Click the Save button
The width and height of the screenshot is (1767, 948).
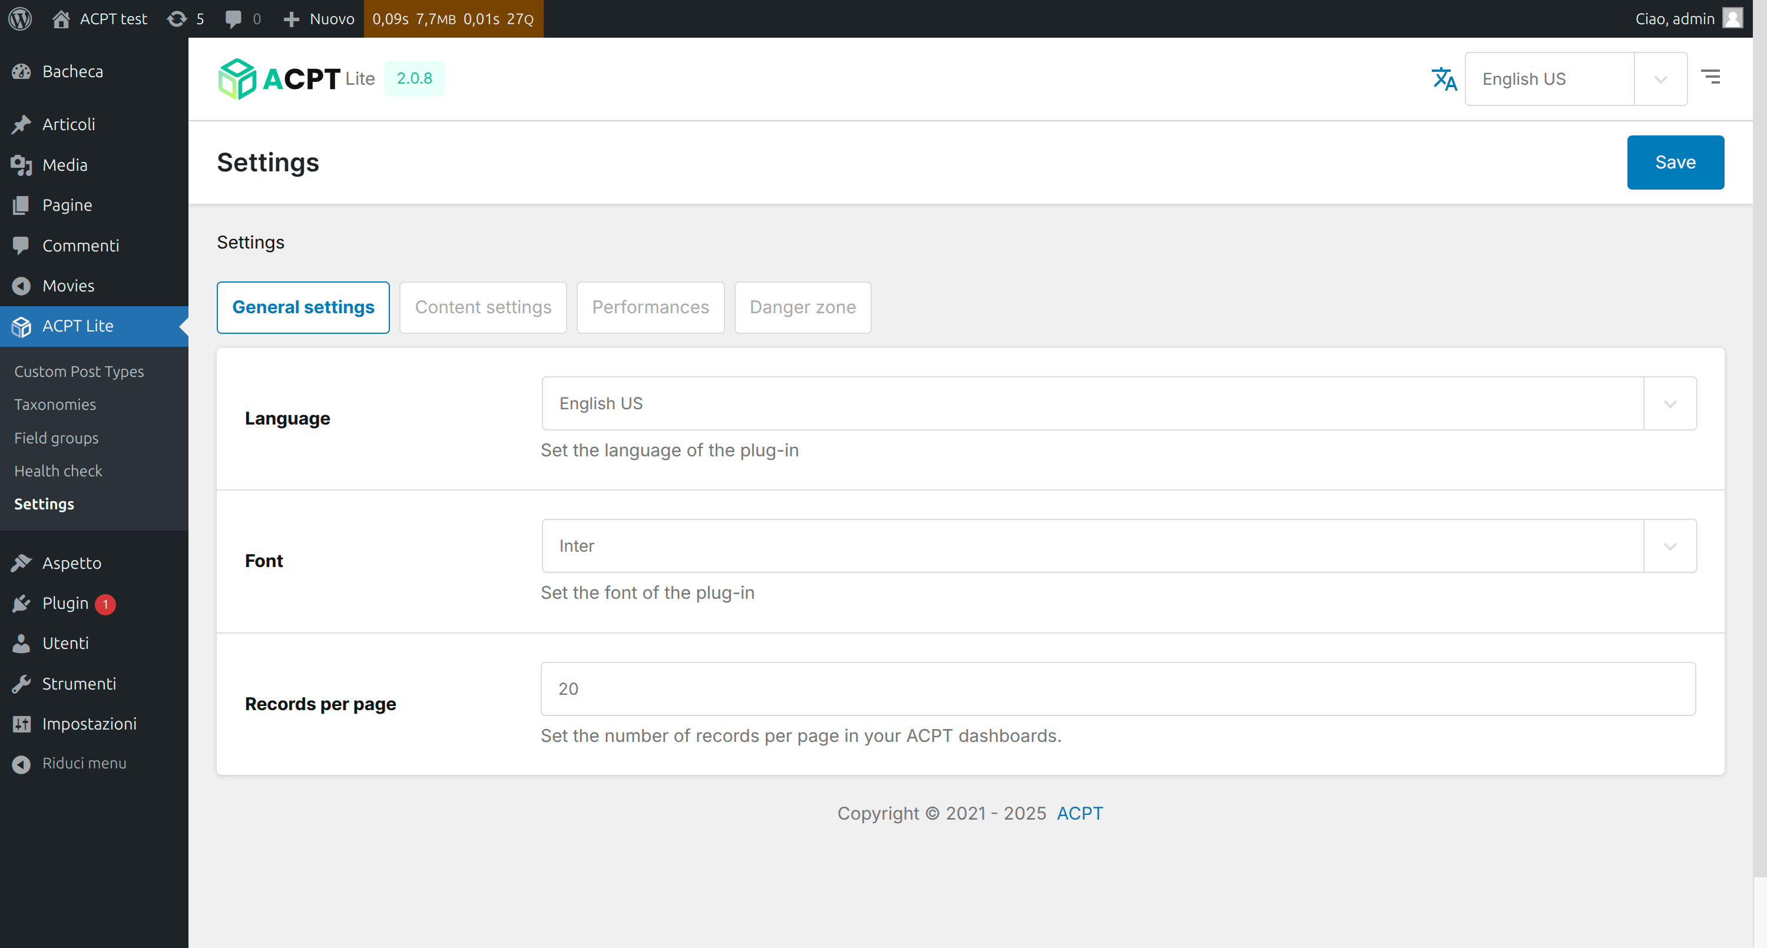[1675, 163]
